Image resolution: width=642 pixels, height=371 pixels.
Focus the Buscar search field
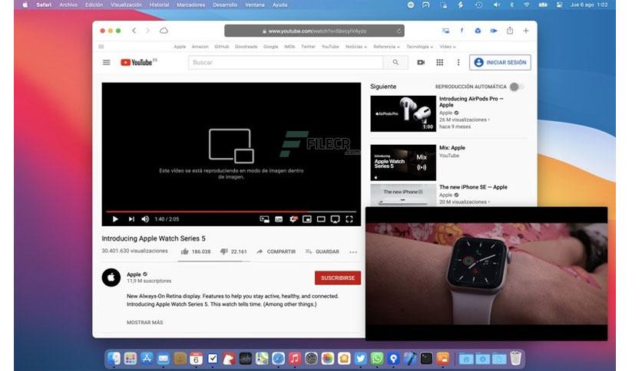[x=286, y=63]
